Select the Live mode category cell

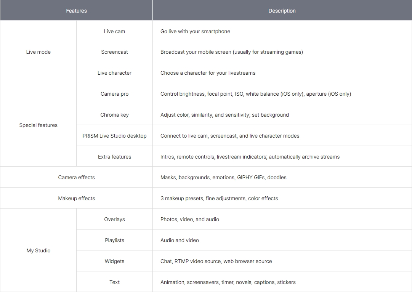pos(38,52)
